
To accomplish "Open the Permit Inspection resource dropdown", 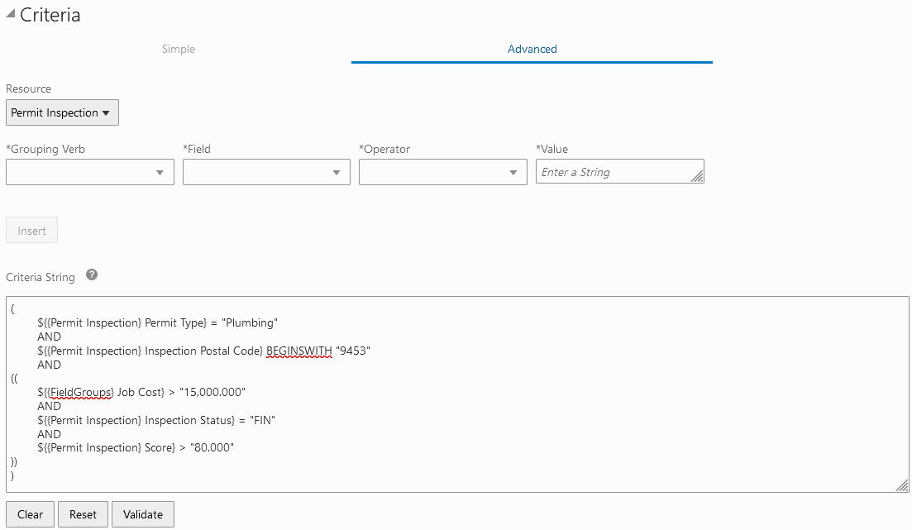I will coord(62,112).
